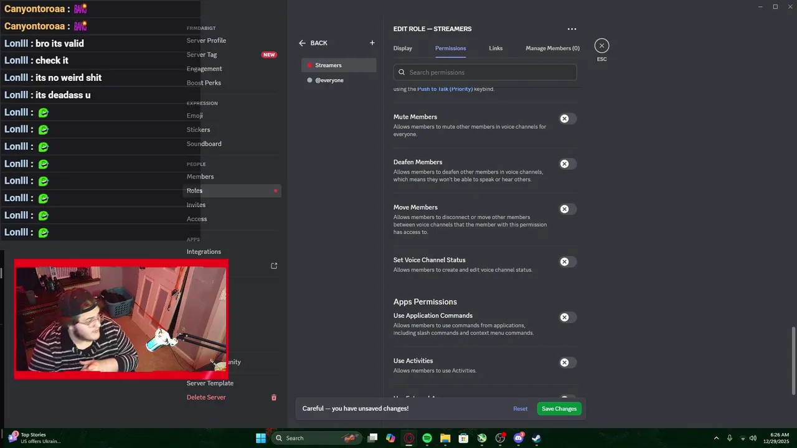Screen dimensions: 797x448
Task: Select the Permissions tab
Action: tap(450, 48)
